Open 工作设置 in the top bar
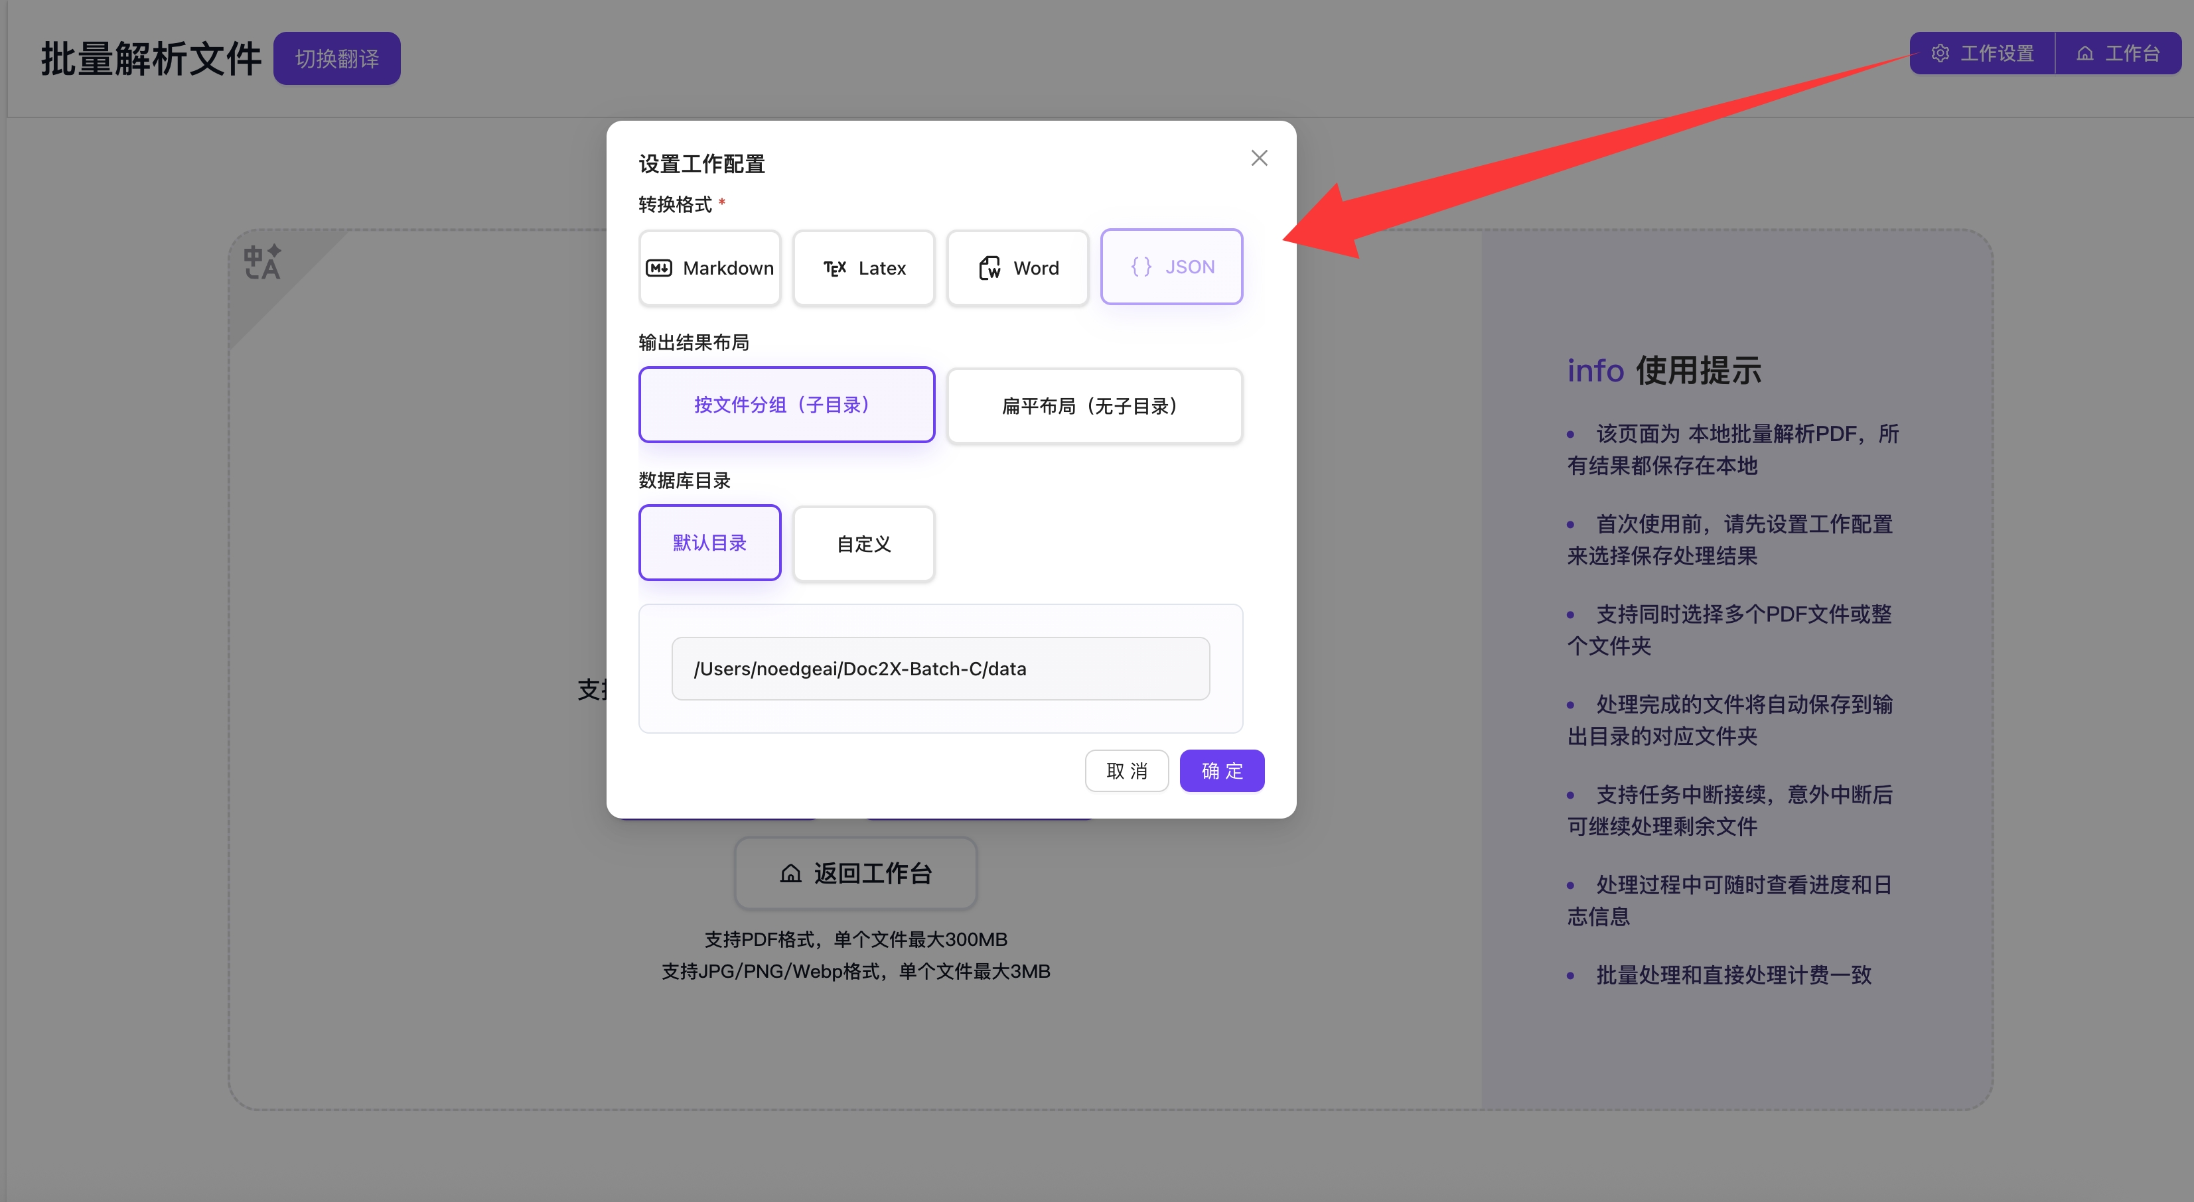 (1983, 53)
